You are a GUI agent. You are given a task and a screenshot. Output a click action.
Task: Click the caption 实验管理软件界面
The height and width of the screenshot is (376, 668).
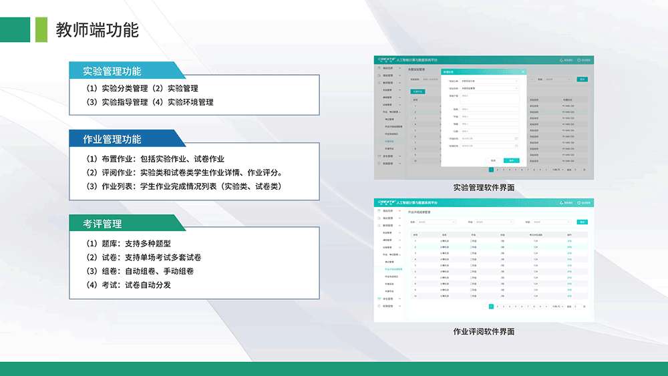pos(484,188)
